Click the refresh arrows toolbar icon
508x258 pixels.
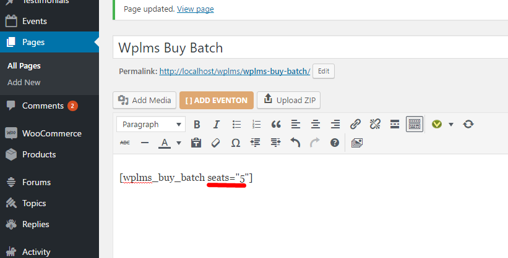click(x=468, y=124)
